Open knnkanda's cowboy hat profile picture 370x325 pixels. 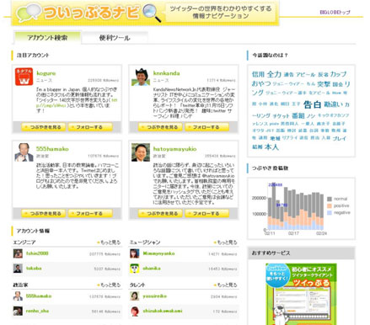(x=141, y=77)
